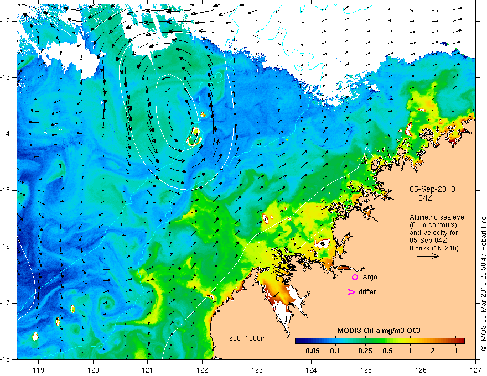The height and width of the screenshot is (376, 487).
Task: Click the '200 1000m' depth contour label
Action: 247,338
